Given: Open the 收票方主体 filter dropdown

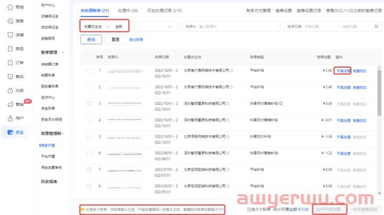Looking at the screenshot, I should [x=96, y=26].
